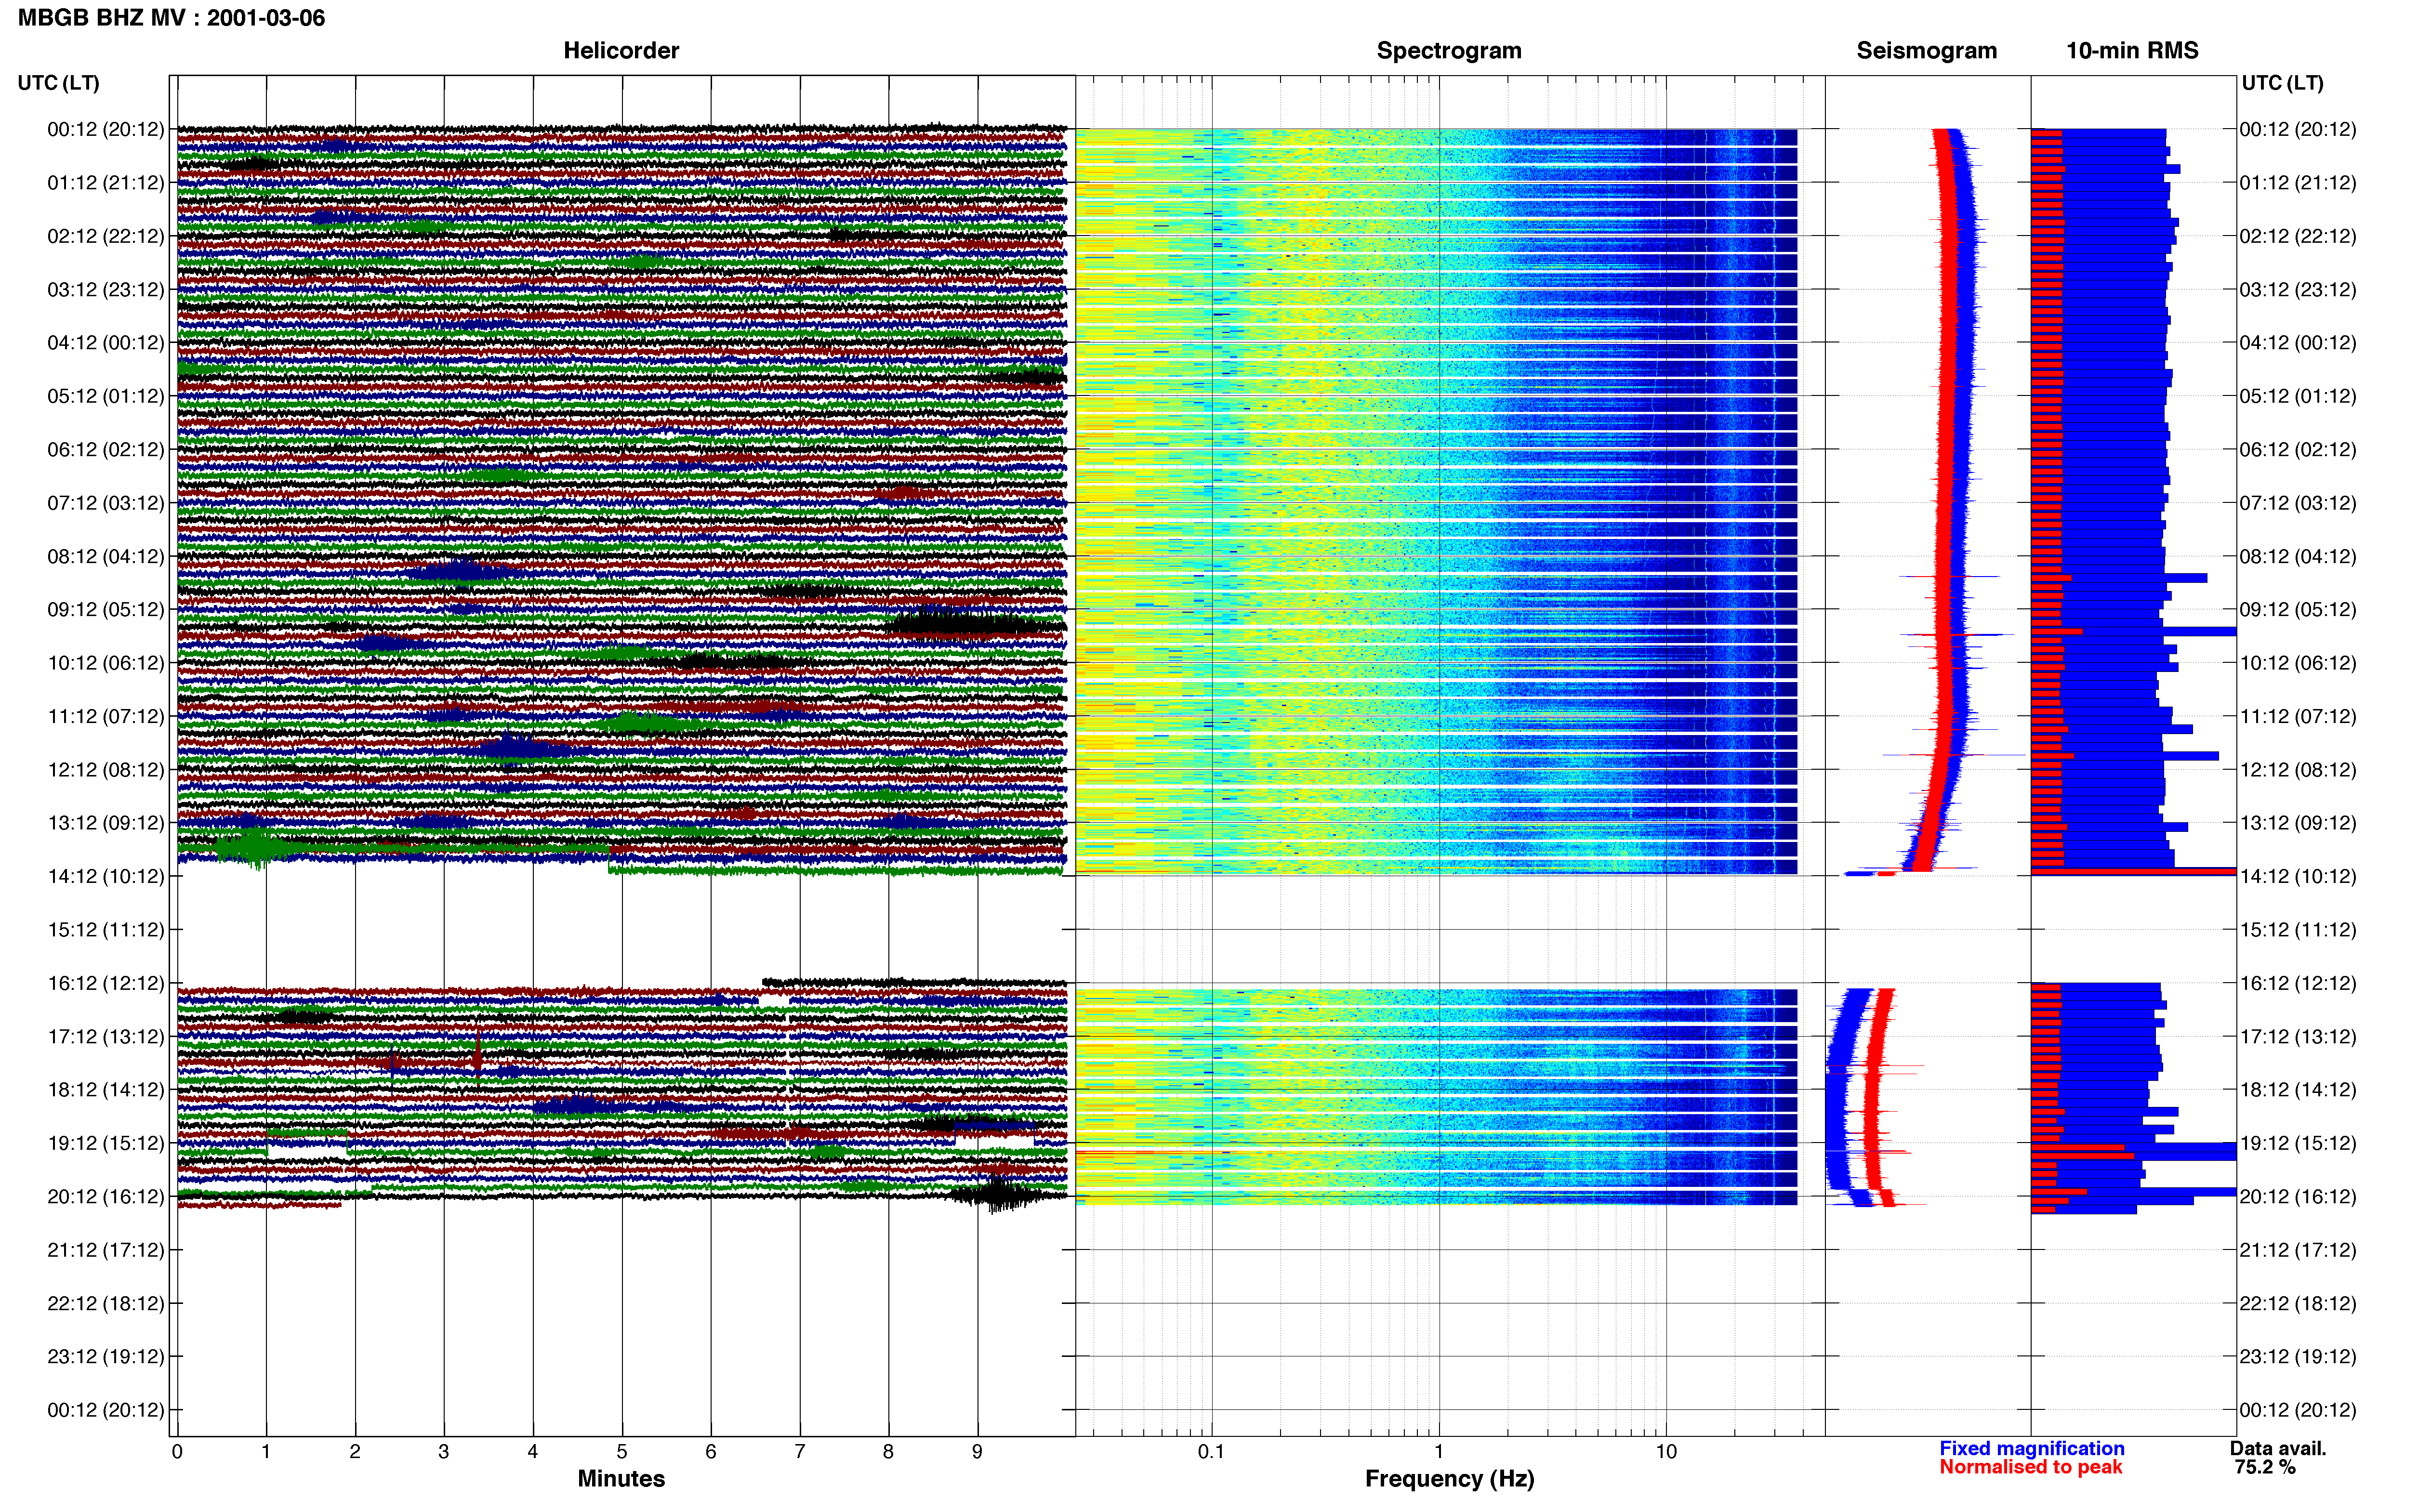Click the '0' tick on Minutes axis
The image size is (2418, 1512).
(177, 1451)
